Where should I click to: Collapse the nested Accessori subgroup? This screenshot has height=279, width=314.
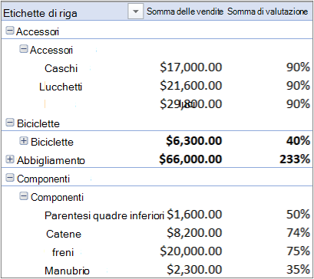[x=24, y=49]
